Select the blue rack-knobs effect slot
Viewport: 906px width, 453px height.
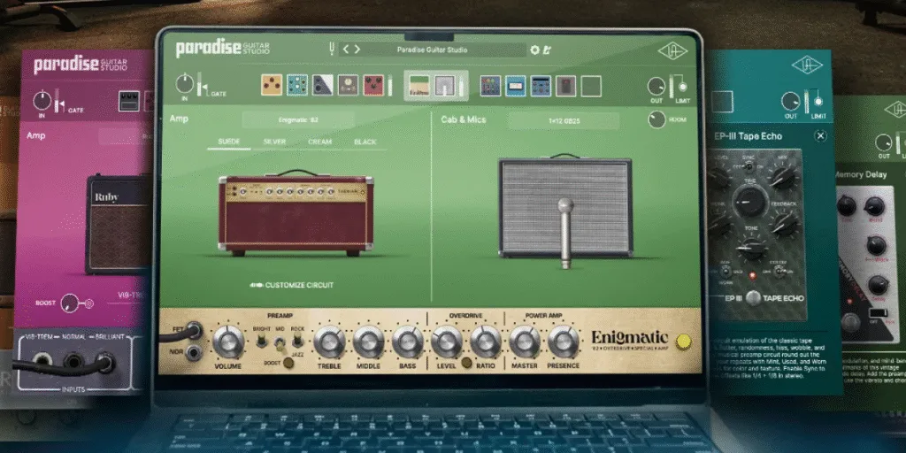click(541, 86)
